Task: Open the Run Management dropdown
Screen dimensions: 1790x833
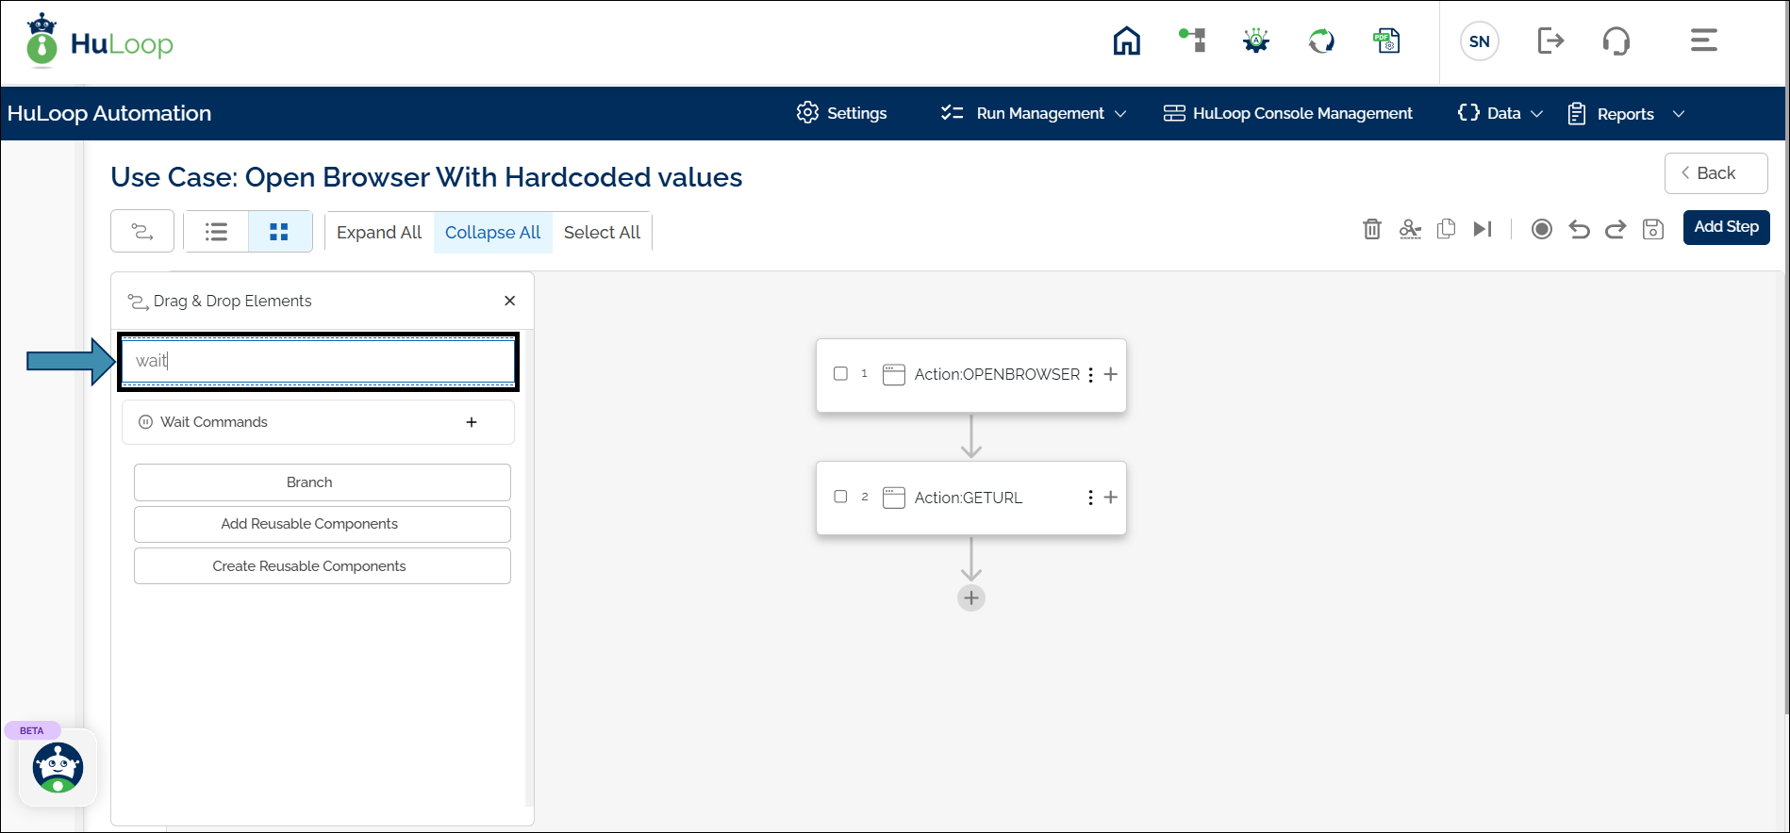Action: point(1034,113)
